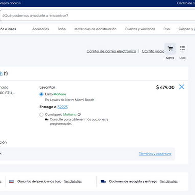Screen dimensions: 195x195
Task: Click the Levantar heading
Action: tap(47, 87)
